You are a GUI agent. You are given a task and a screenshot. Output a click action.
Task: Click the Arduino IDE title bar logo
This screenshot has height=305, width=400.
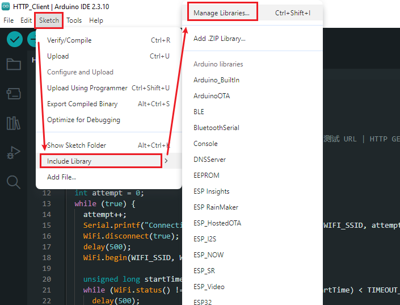coord(6,6)
